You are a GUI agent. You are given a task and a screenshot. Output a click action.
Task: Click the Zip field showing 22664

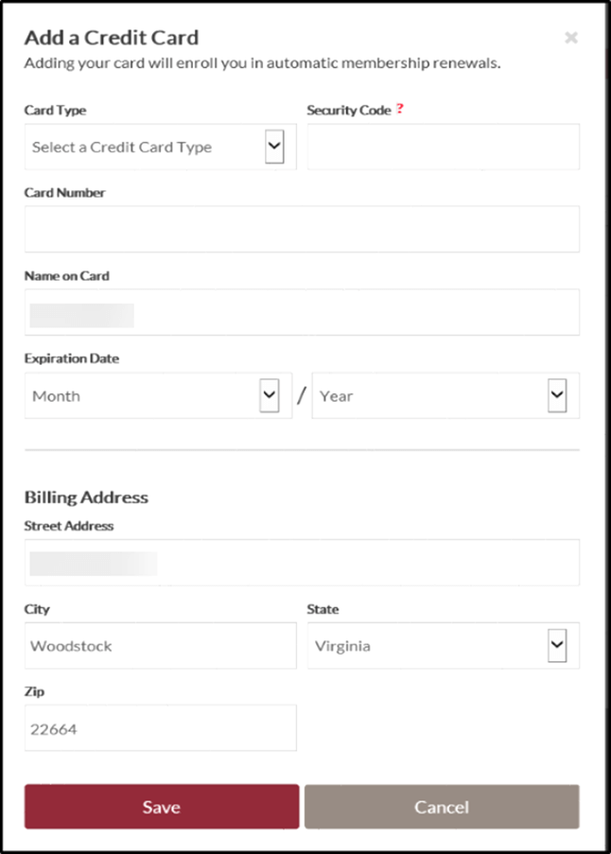[161, 727]
